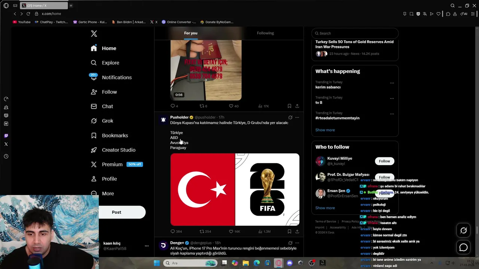
Task: Open Discord from the taskbar
Action: 289,263
